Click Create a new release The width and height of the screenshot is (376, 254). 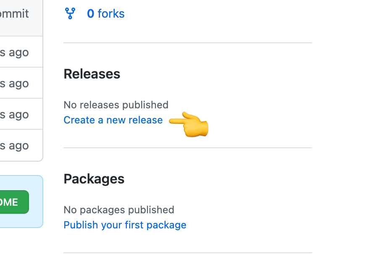113,120
